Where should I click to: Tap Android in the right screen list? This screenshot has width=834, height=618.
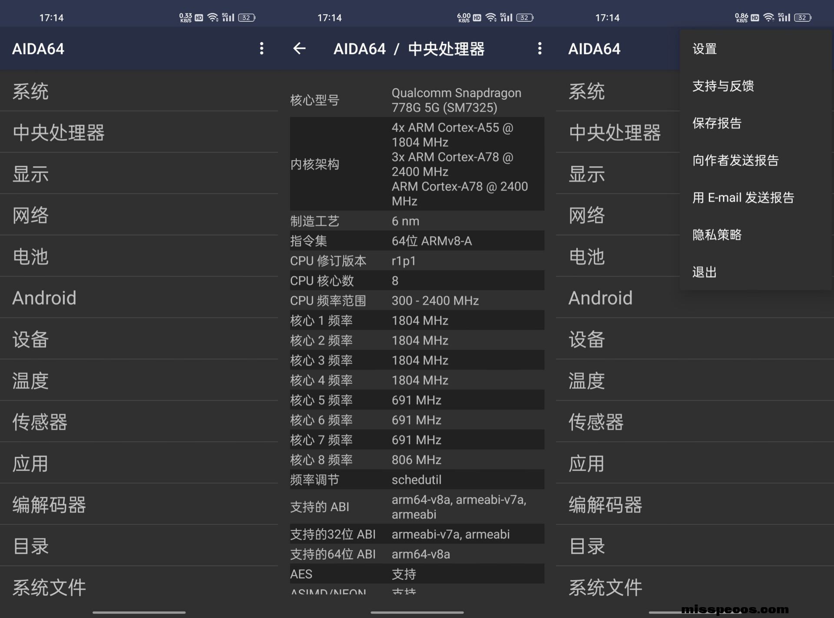pyautogui.click(x=695, y=298)
